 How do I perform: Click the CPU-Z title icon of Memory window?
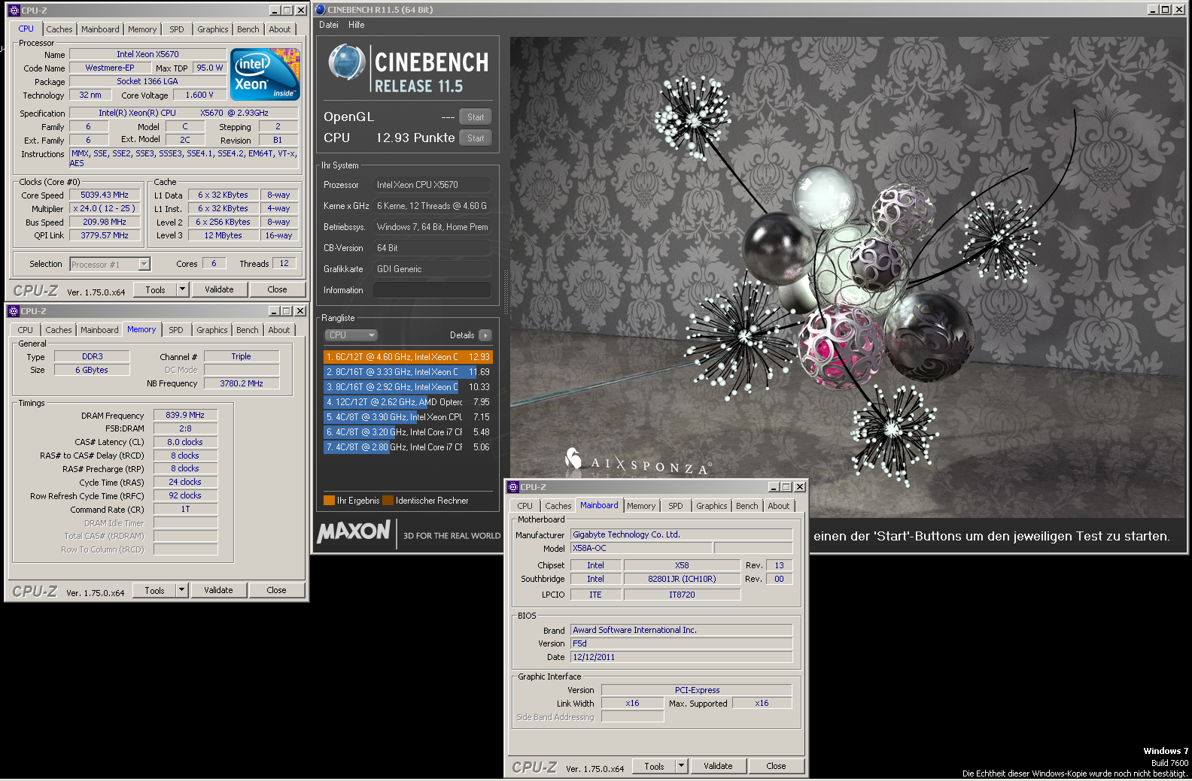click(13, 311)
